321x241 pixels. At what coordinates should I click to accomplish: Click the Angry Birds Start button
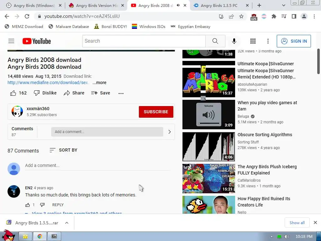click(x=8, y=235)
